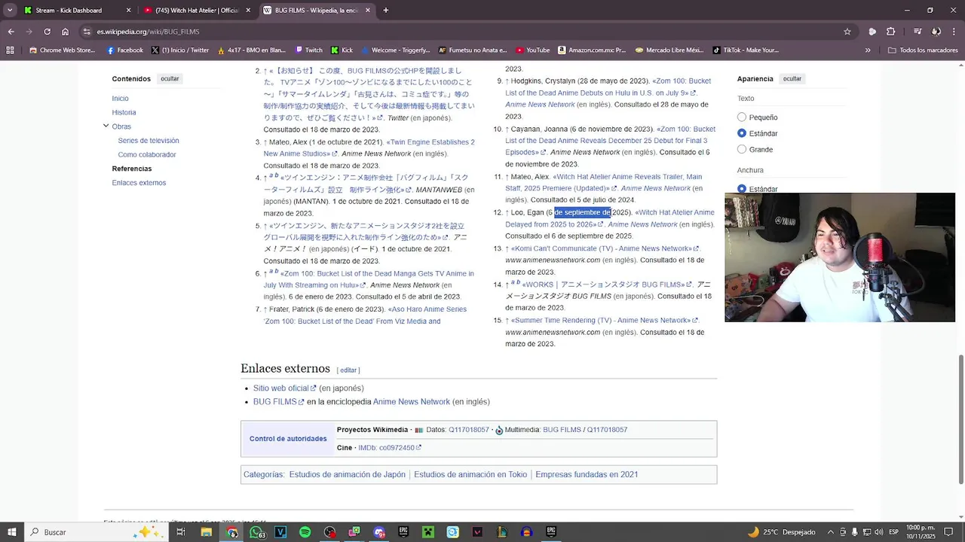Jump to Inicio in contents
The width and height of the screenshot is (965, 542).
click(x=120, y=99)
